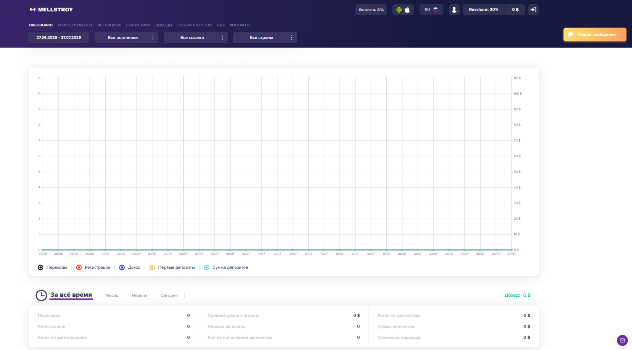This screenshot has height=350, width=632.
Task: Switch to the Неделя period tab
Action: (139, 295)
